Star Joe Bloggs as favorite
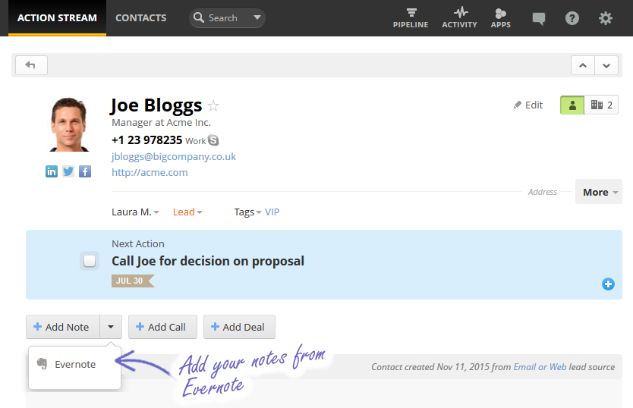 click(x=213, y=106)
